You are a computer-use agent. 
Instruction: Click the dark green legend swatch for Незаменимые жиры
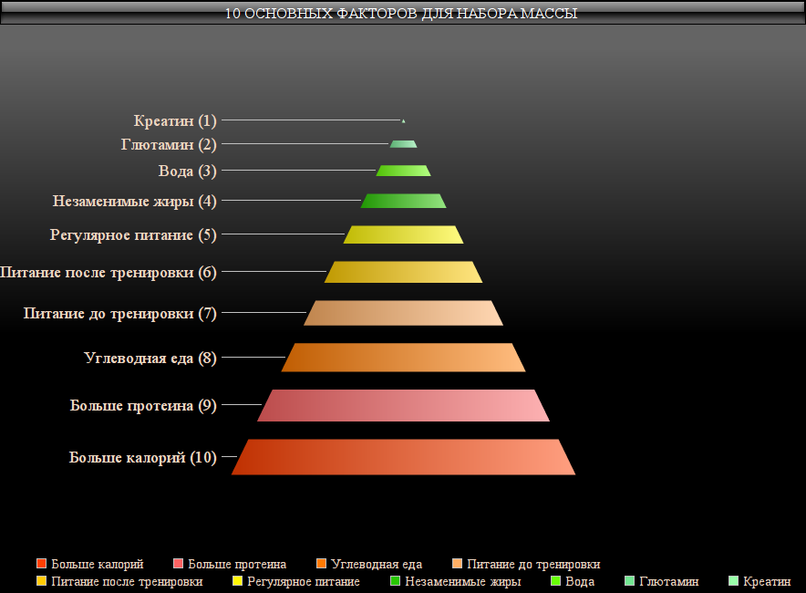tap(396, 581)
